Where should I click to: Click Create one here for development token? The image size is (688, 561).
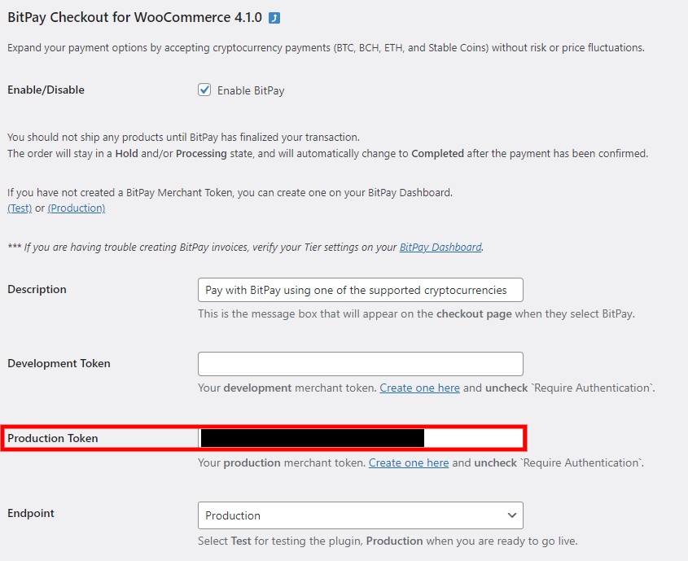419,388
